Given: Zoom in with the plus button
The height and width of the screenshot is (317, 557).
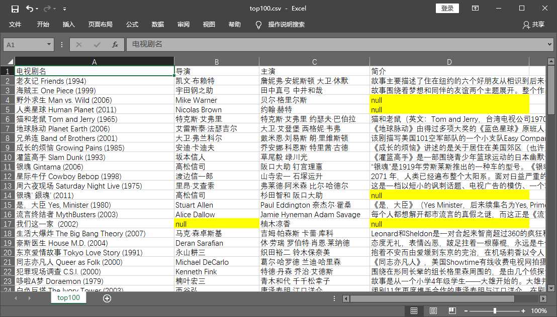Looking at the screenshot, I should [523, 311].
